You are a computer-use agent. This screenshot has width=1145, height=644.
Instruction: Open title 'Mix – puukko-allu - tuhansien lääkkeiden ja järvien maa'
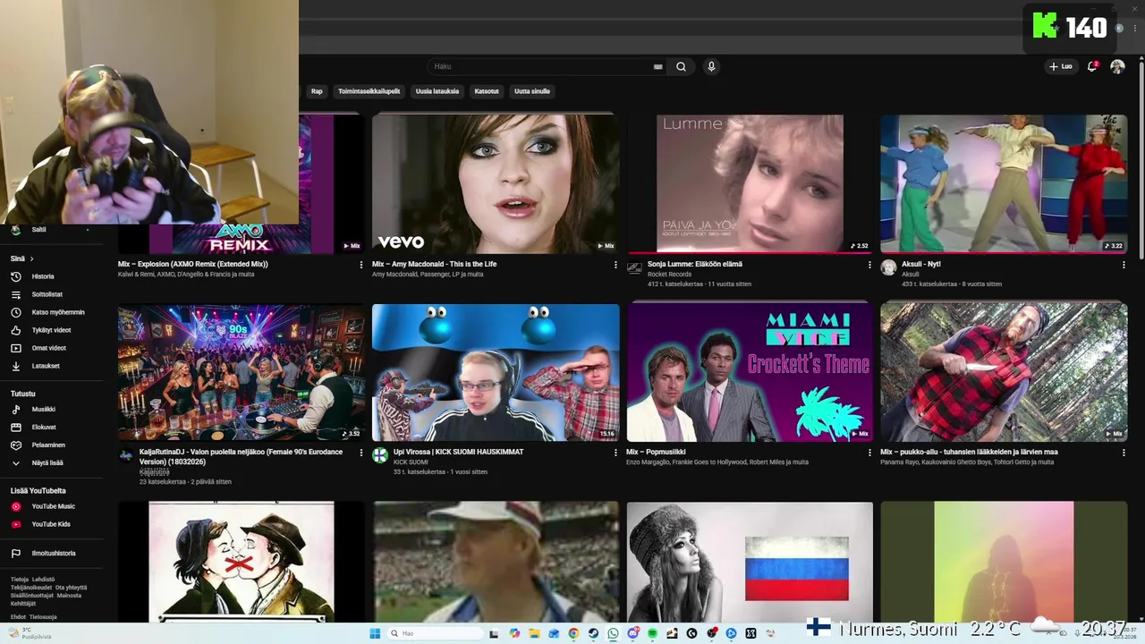(969, 452)
